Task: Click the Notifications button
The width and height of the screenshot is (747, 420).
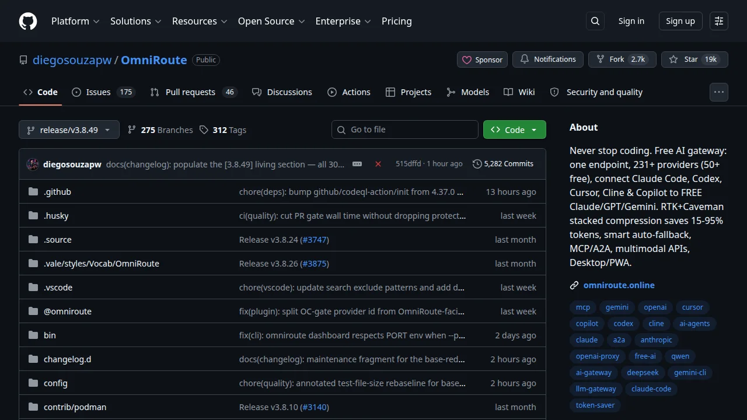Action: [x=547, y=60]
